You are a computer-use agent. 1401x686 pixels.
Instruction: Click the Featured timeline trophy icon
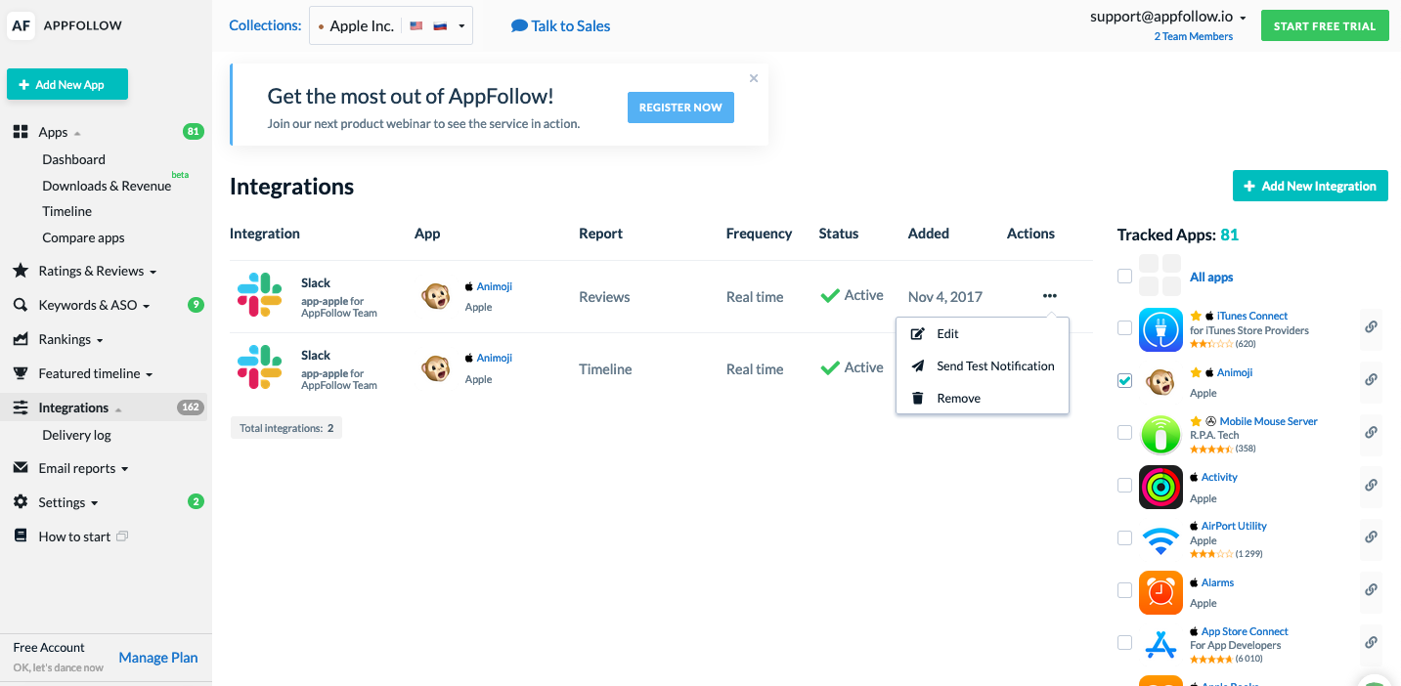coord(21,373)
